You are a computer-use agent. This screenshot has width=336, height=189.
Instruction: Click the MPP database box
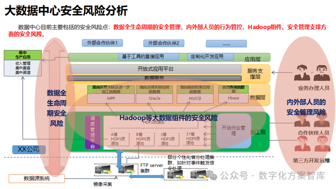111,99
